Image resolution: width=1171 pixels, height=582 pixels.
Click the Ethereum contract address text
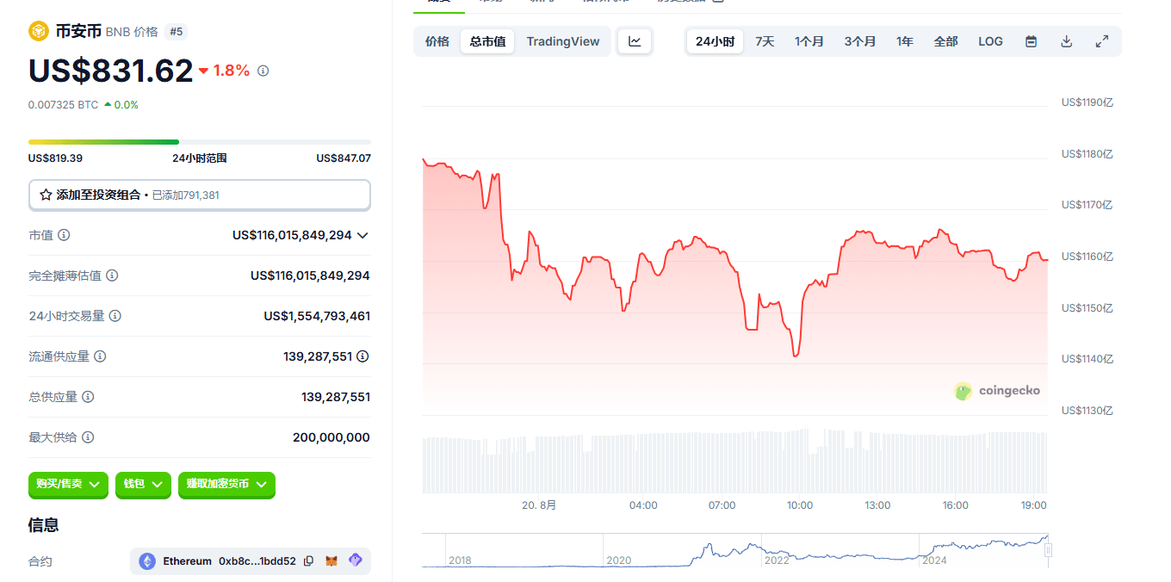[x=257, y=561]
